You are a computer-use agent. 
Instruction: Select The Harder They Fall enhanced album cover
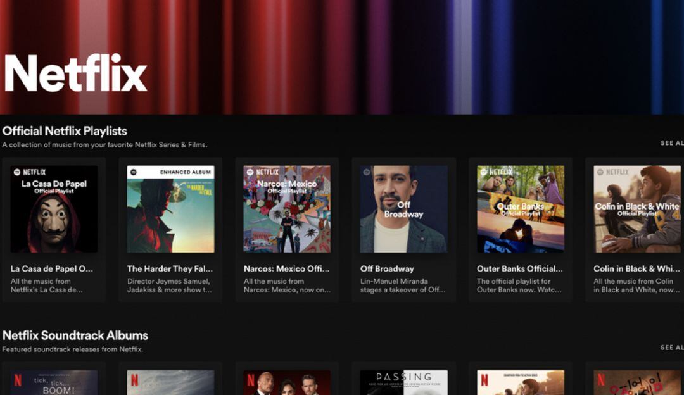pyautogui.click(x=170, y=209)
